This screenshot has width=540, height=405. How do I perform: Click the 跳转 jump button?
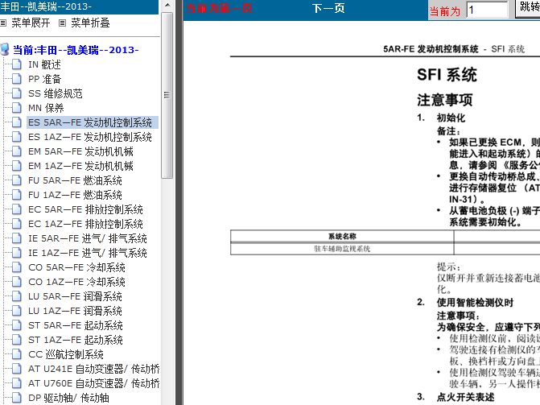[528, 7]
